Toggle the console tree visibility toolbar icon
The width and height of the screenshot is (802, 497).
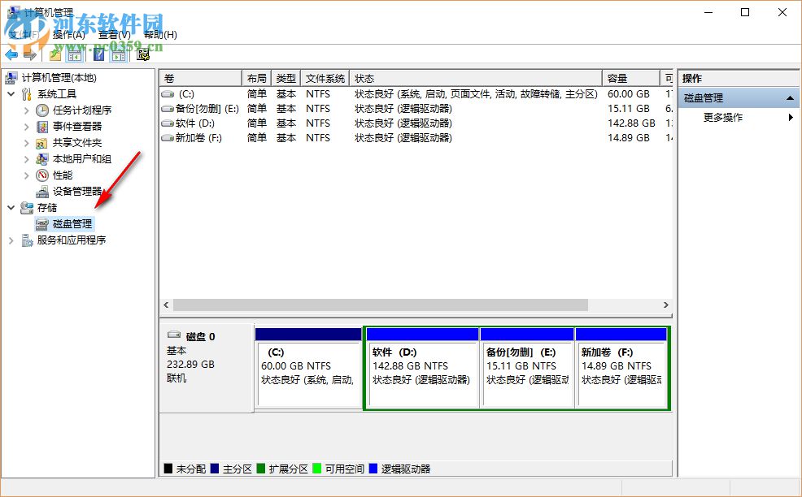pos(73,55)
